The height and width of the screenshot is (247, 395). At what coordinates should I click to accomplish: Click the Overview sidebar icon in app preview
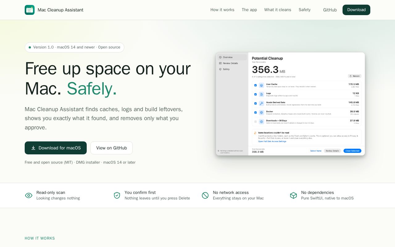220,57
